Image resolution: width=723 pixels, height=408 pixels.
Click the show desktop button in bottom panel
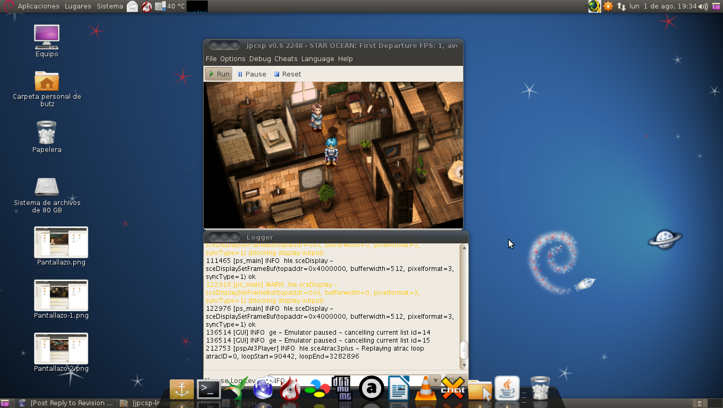5,403
